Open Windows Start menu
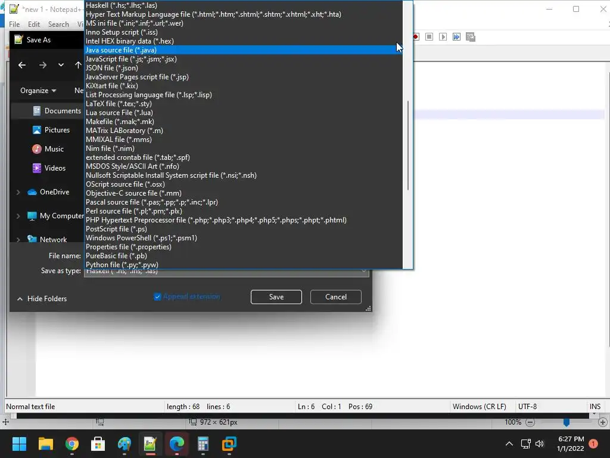Screen dimensions: 610x458 [19, 444]
